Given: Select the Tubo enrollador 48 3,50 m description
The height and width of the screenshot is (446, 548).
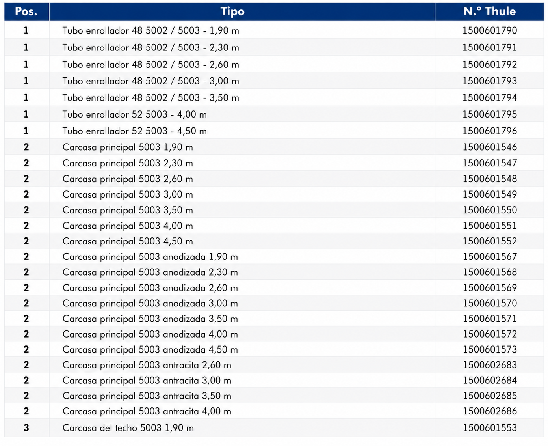Looking at the screenshot, I should pyautogui.click(x=150, y=97).
